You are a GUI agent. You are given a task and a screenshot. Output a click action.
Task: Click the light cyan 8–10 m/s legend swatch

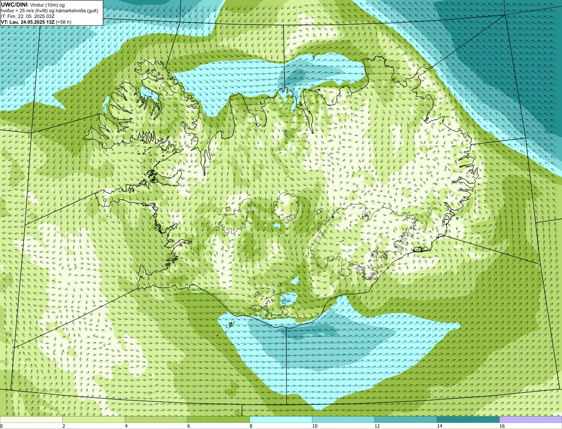[x=281, y=420]
